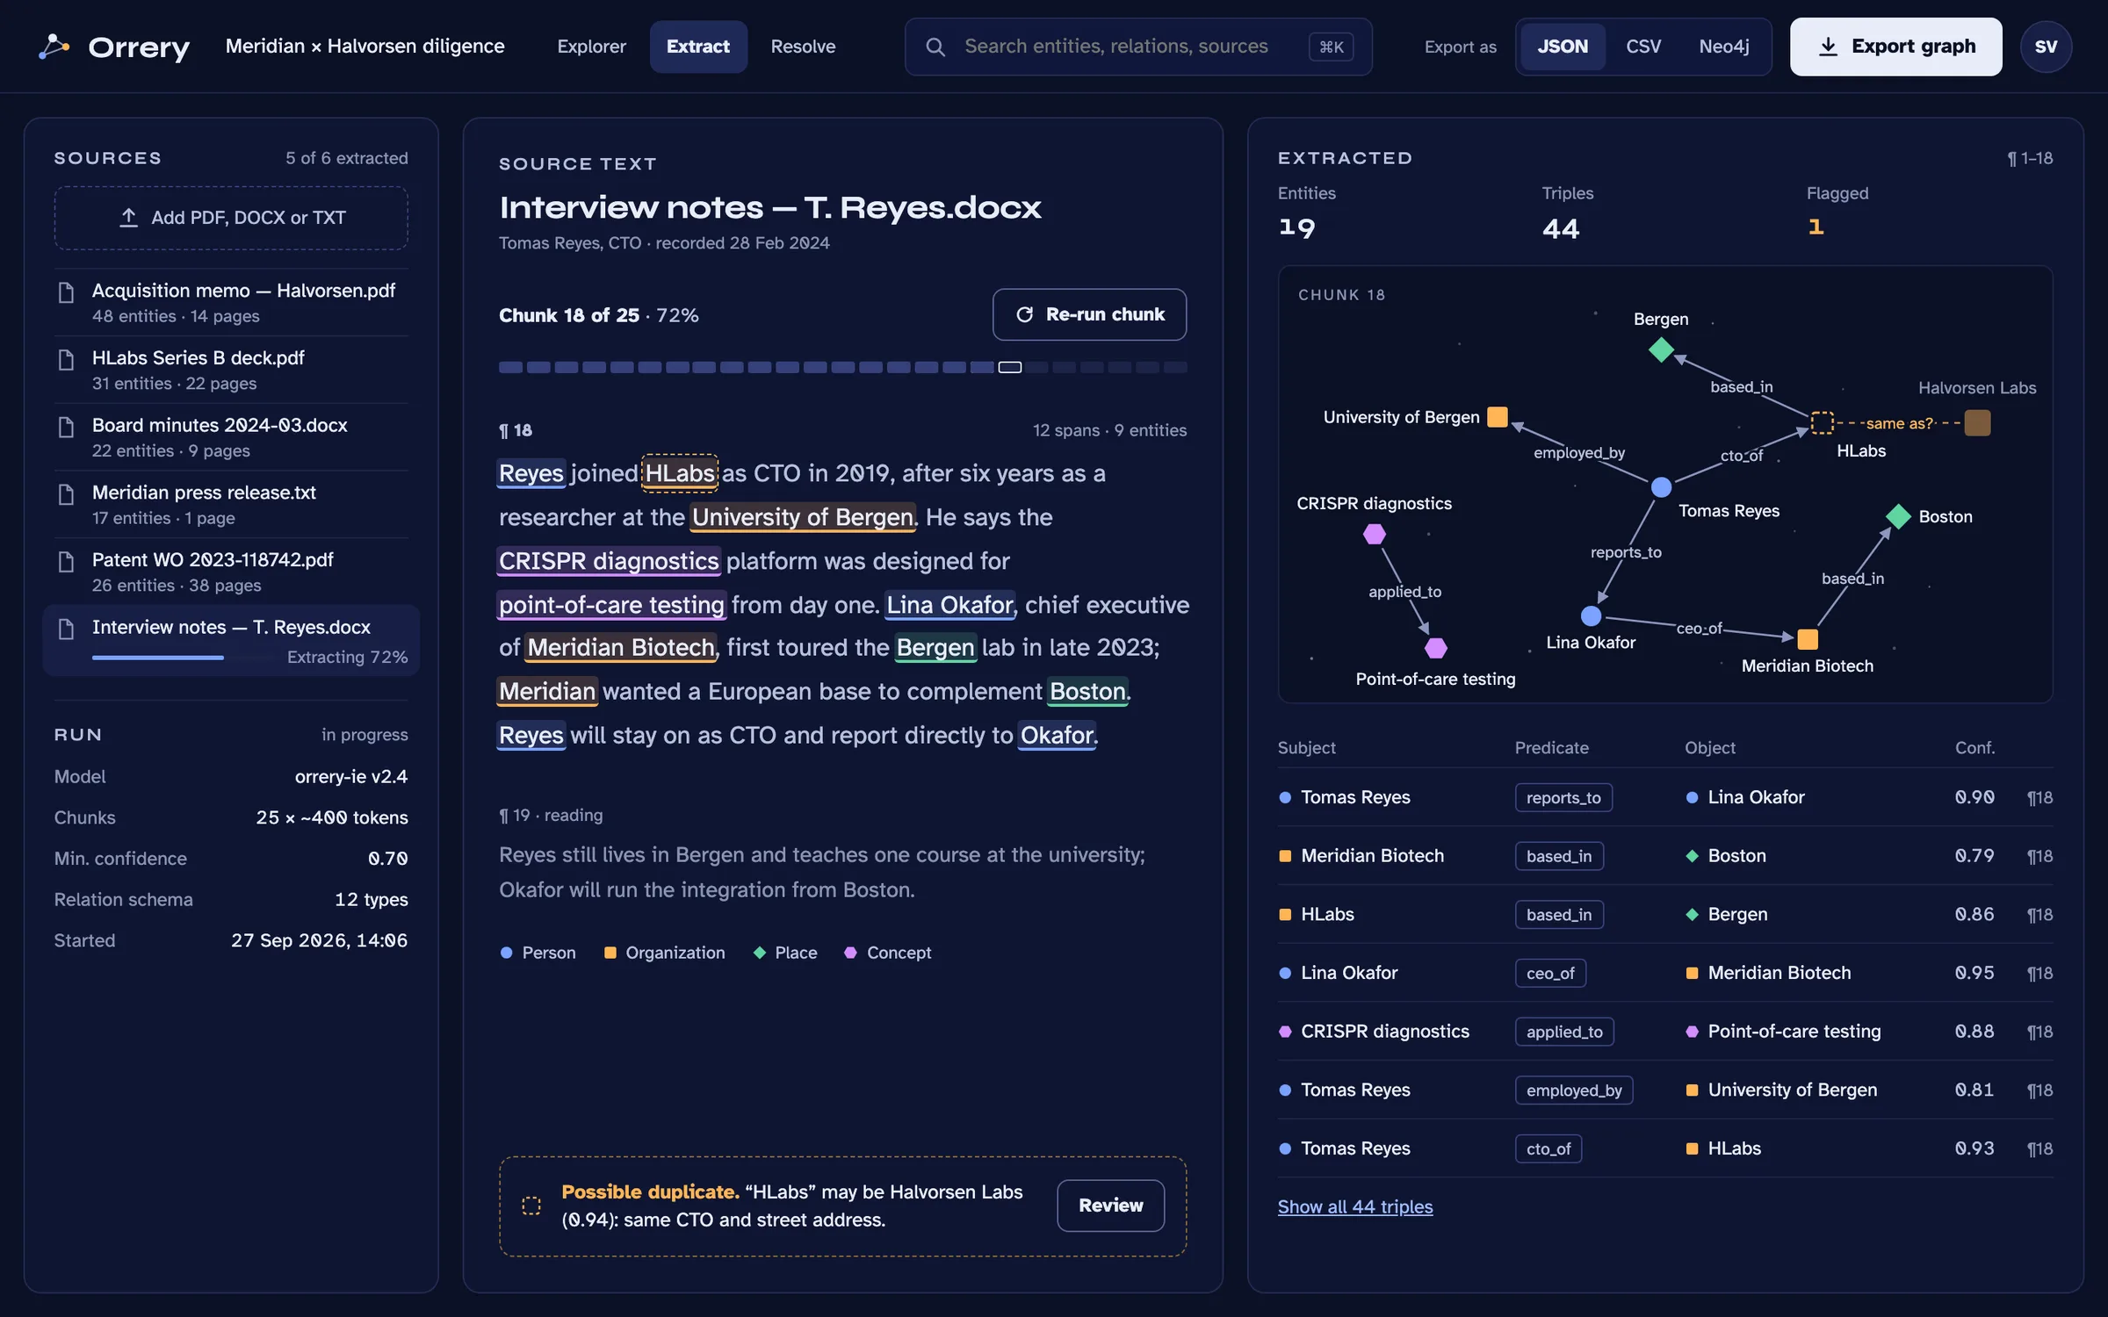Click the Tomas Reyes person node in graph

(1661, 486)
